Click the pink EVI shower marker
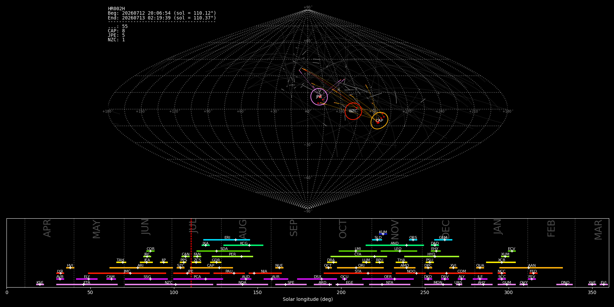 [603, 284]
